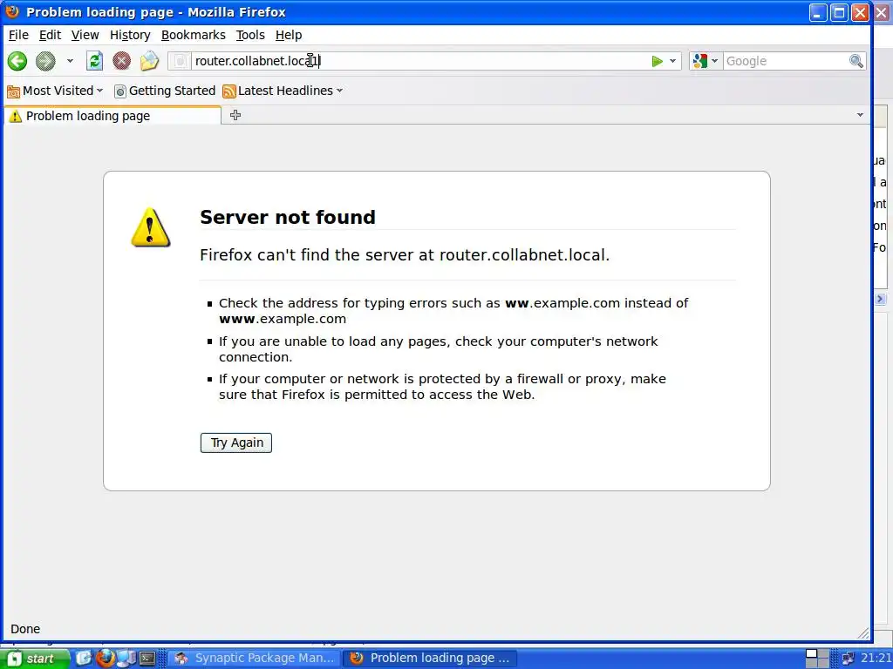Click the RSS icon of Latest Headlines
Viewport: 893px width, 669px height.
pyautogui.click(x=229, y=91)
